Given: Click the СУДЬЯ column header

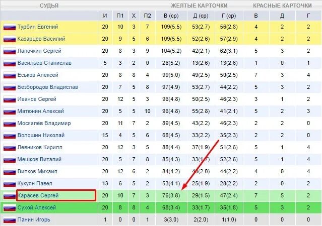Looking at the screenshot, I should [x=49, y=6].
